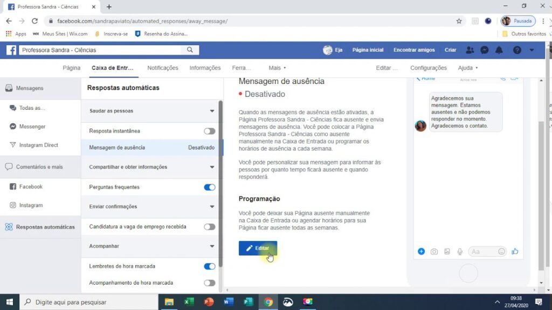Switch to the Ferra... tab
Screen dimensions: 552x310
(x=241, y=68)
